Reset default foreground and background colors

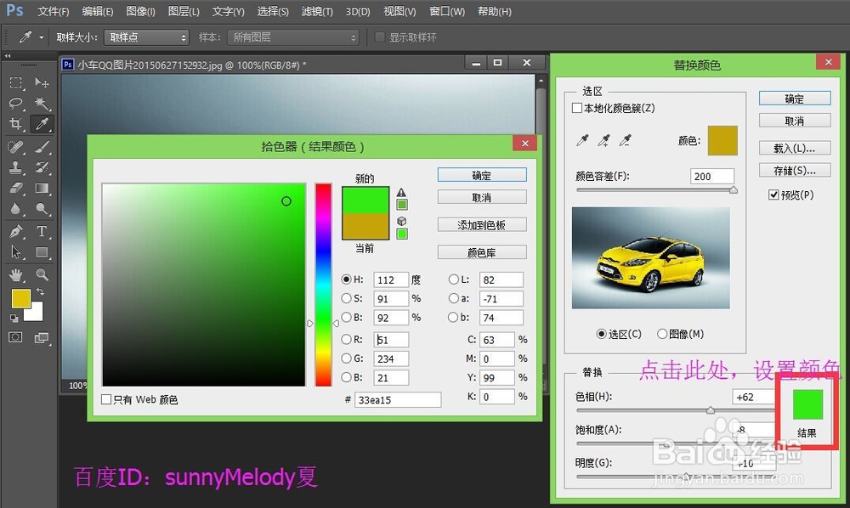14,319
